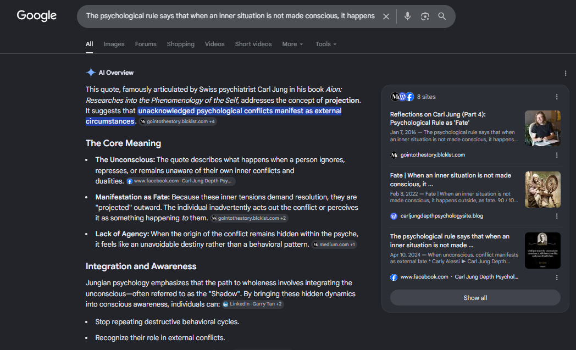Open the LinkedIn Garry Tan +2 source chip
Screen dimensions: 576x350
tap(253, 304)
